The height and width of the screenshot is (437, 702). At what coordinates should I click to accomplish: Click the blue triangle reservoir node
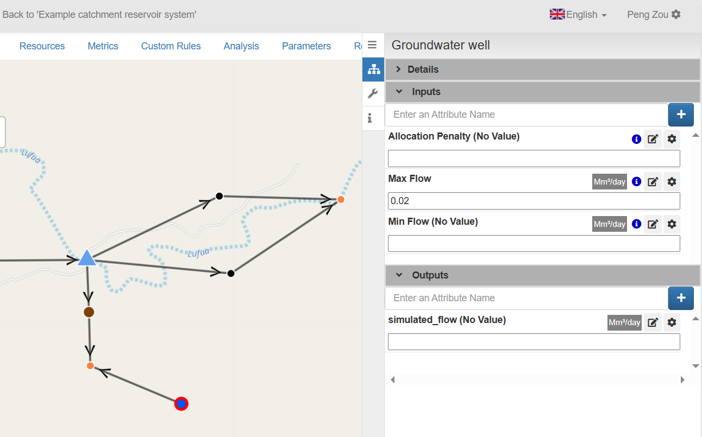click(87, 258)
